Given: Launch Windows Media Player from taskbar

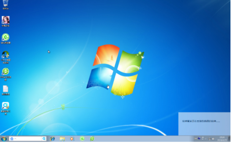Looking at the screenshot, I should coord(72,139).
